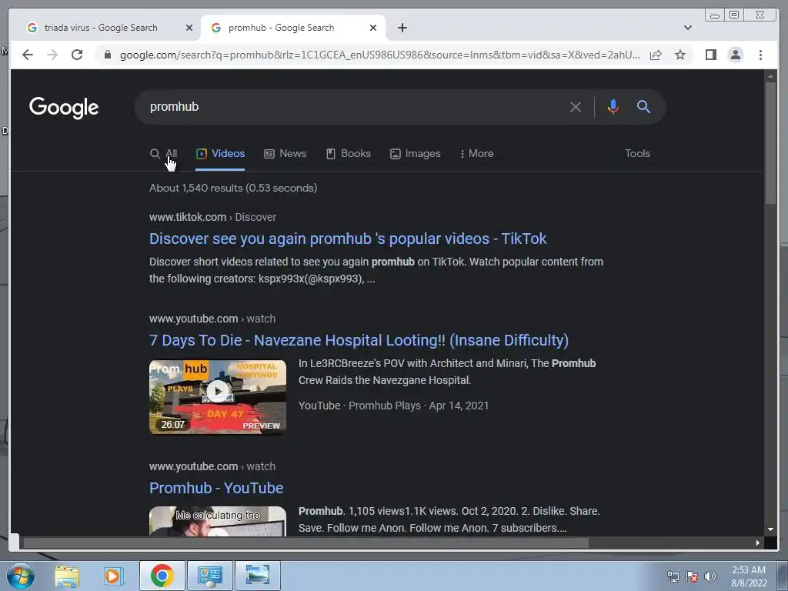Open the Control Panel taskbar item
This screenshot has width=788, height=591.
coord(209,576)
